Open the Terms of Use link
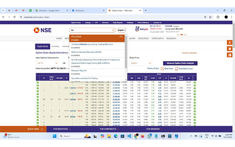 (153, 68)
